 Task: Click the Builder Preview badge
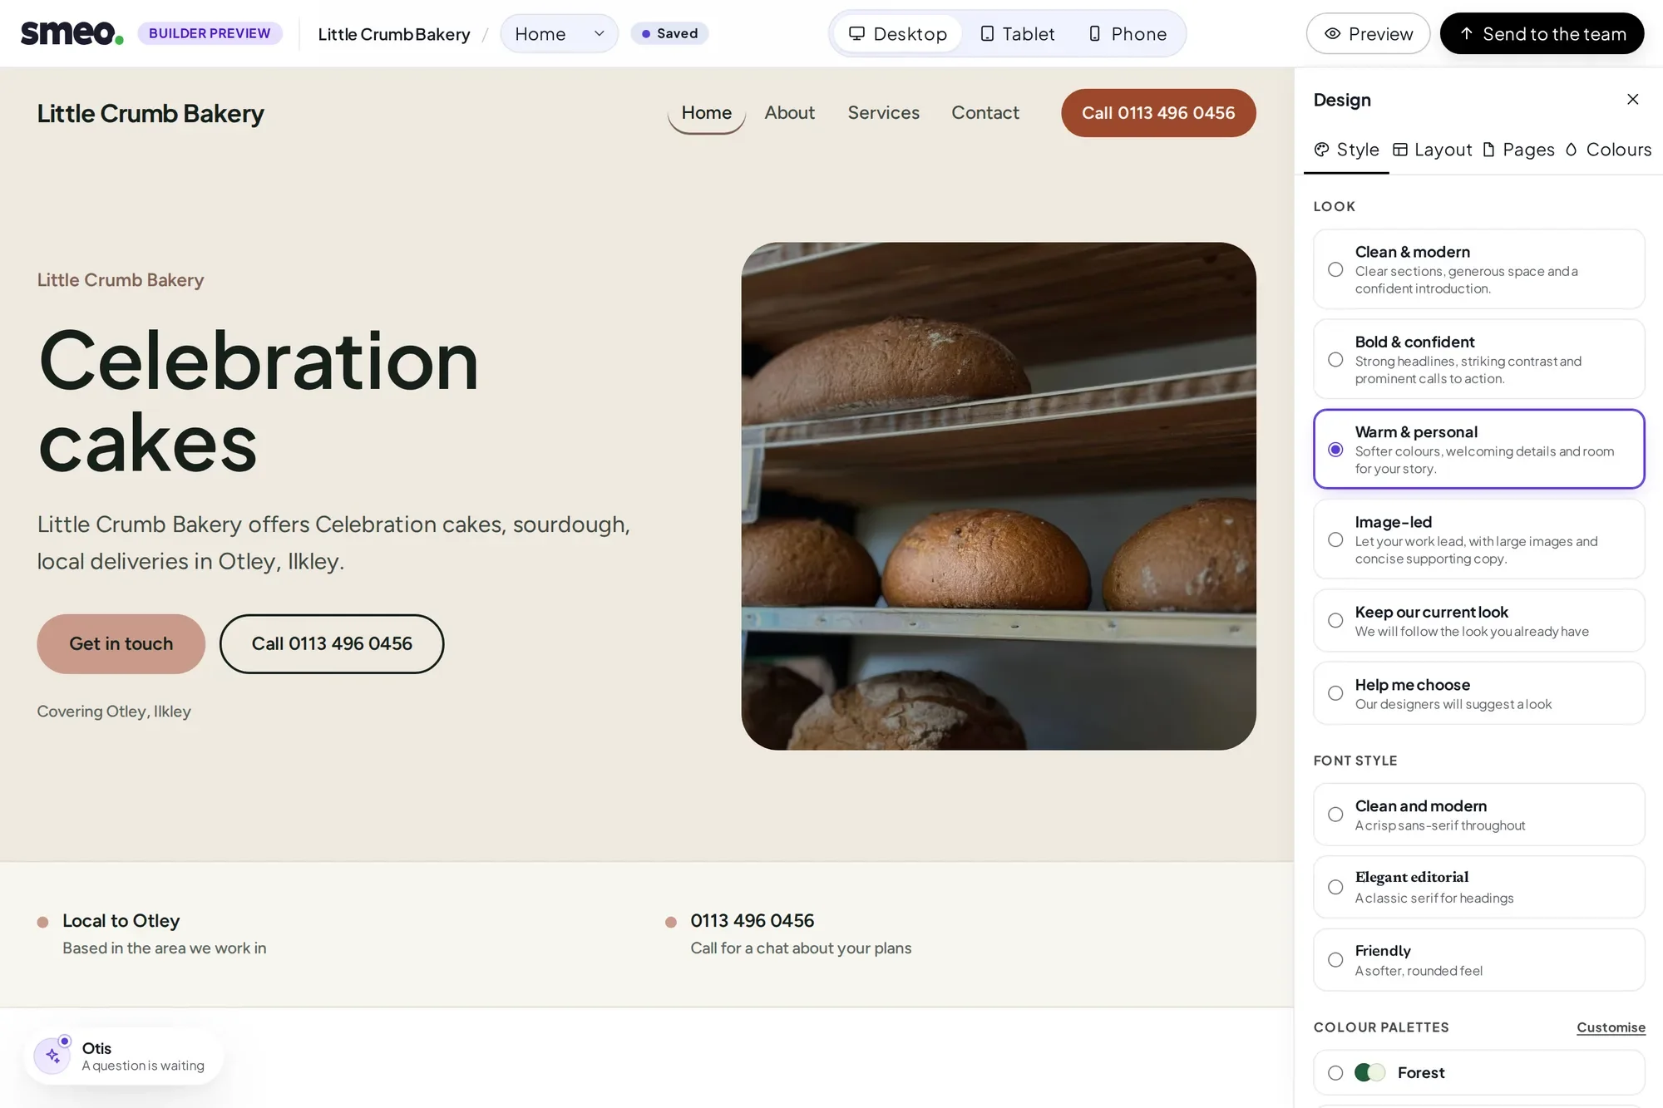tap(210, 33)
